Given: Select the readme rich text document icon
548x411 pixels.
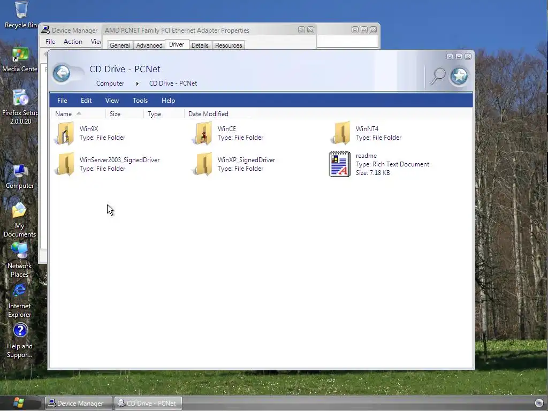Looking at the screenshot, I should (340, 164).
